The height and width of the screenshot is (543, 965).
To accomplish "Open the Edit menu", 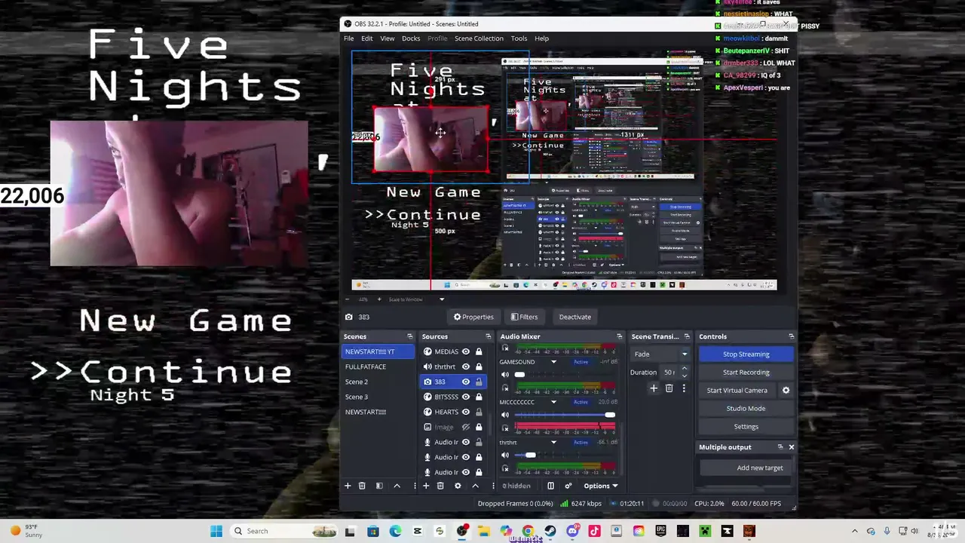I will (366, 38).
